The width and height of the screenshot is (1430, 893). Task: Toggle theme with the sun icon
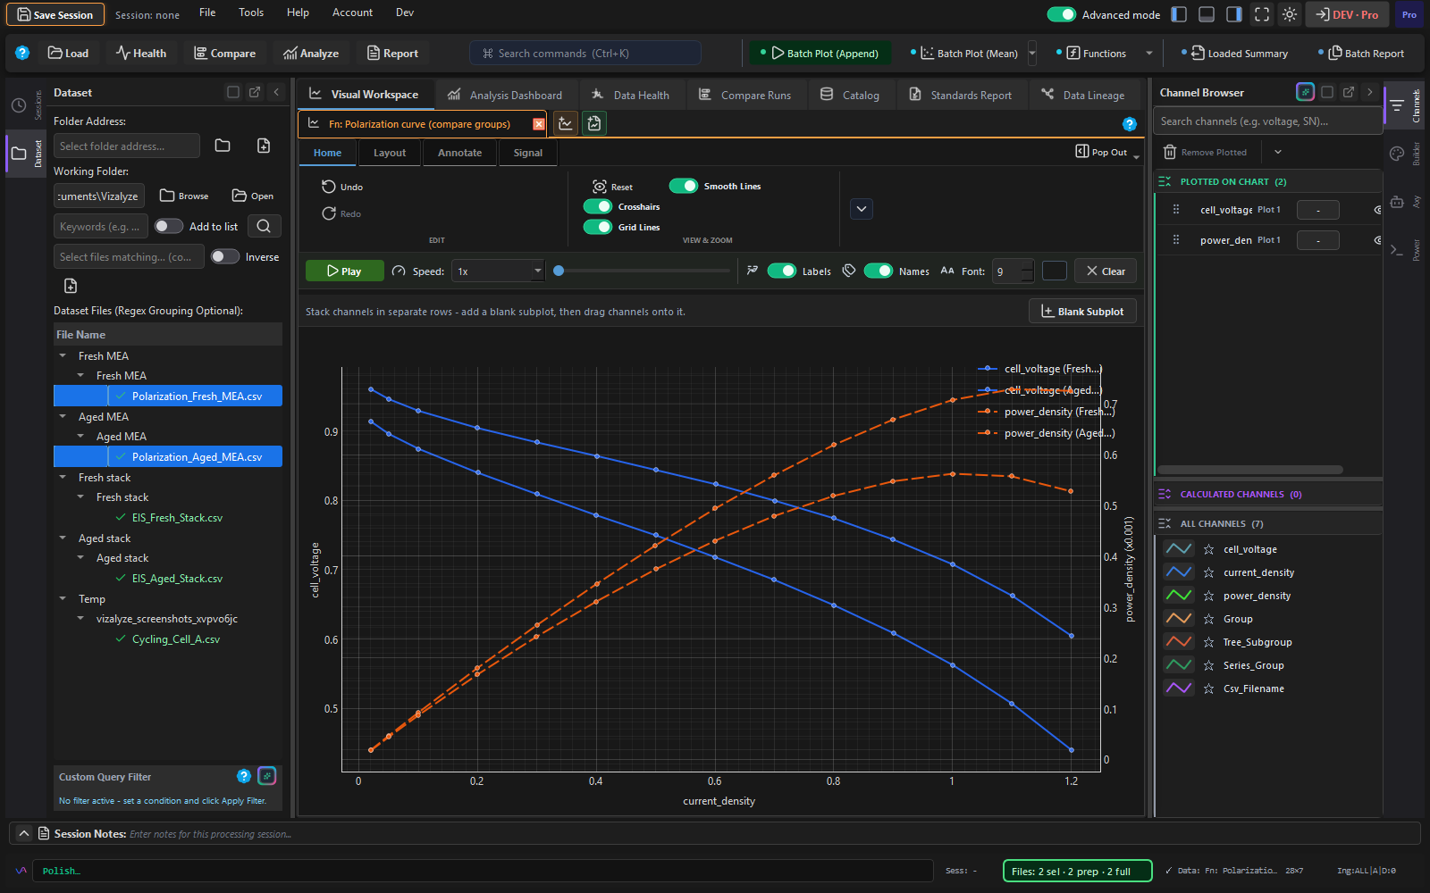click(1289, 14)
